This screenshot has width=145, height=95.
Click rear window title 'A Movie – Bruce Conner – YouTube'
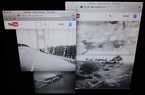(x=104, y=3)
